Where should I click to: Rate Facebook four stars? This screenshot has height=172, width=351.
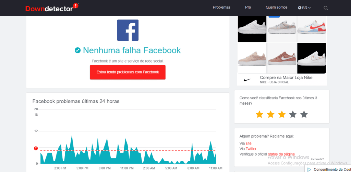point(293,114)
